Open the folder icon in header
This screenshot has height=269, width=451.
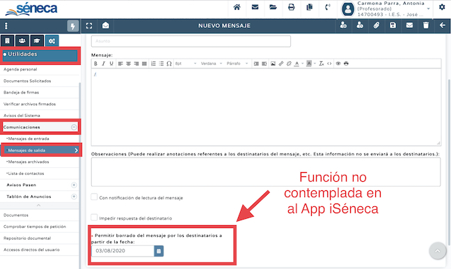tap(273, 7)
